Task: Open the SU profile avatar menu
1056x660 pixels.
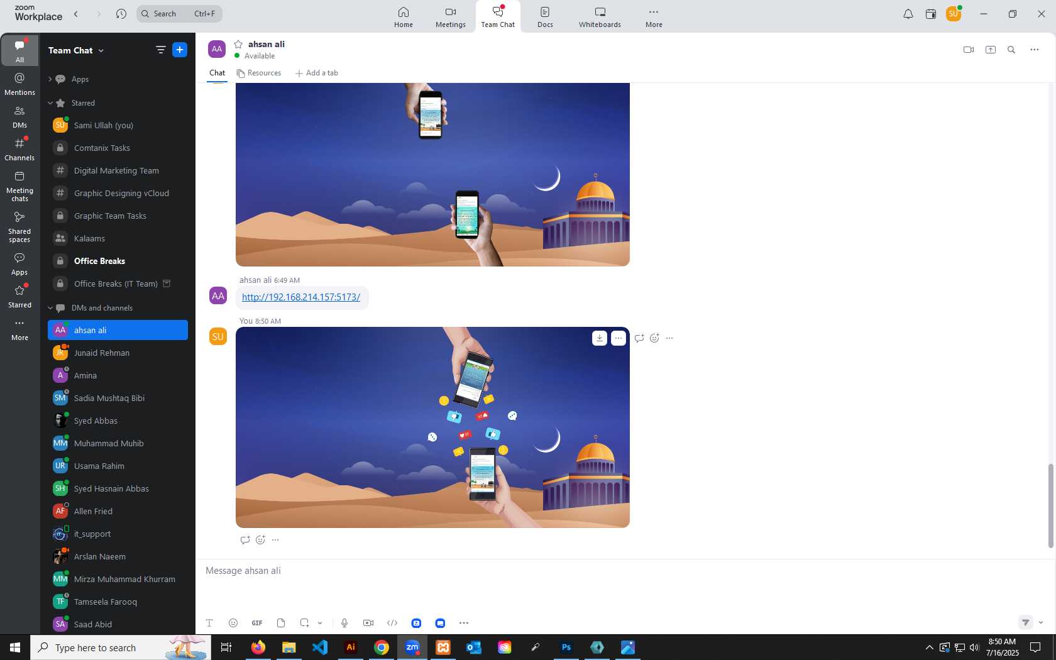Action: pyautogui.click(x=954, y=13)
